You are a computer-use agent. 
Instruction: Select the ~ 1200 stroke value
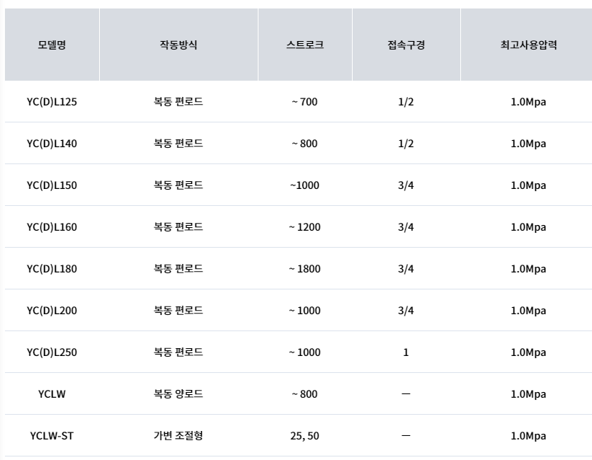pyautogui.click(x=304, y=227)
